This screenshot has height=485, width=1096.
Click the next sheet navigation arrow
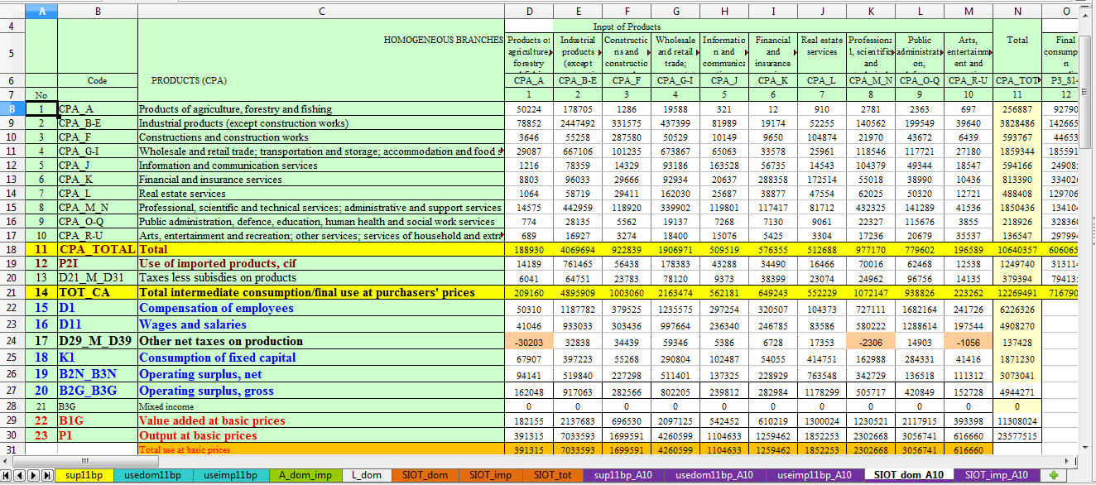click(33, 475)
